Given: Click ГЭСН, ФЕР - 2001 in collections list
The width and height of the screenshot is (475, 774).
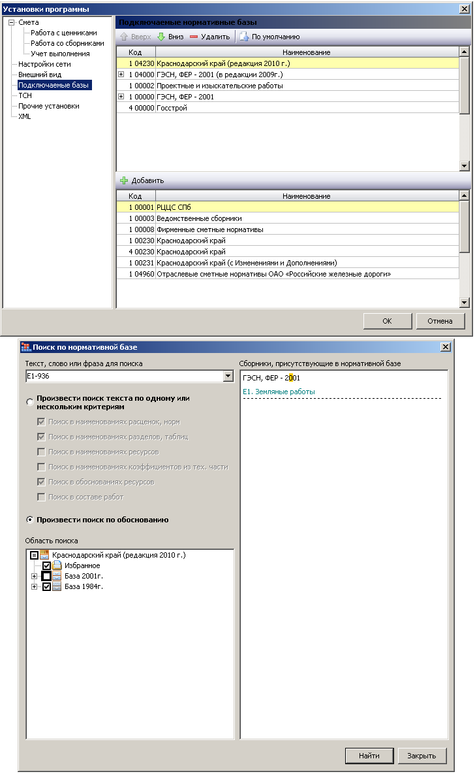Looking at the screenshot, I should pyautogui.click(x=271, y=378).
